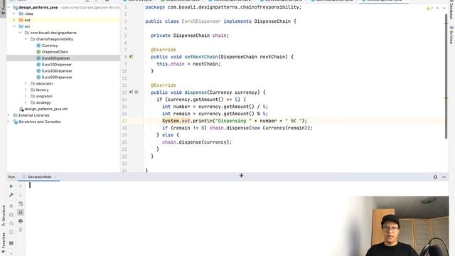Image resolution: width=455 pixels, height=256 pixels.
Task: Click the System.out.println statement on line 17
Action: pos(235,121)
